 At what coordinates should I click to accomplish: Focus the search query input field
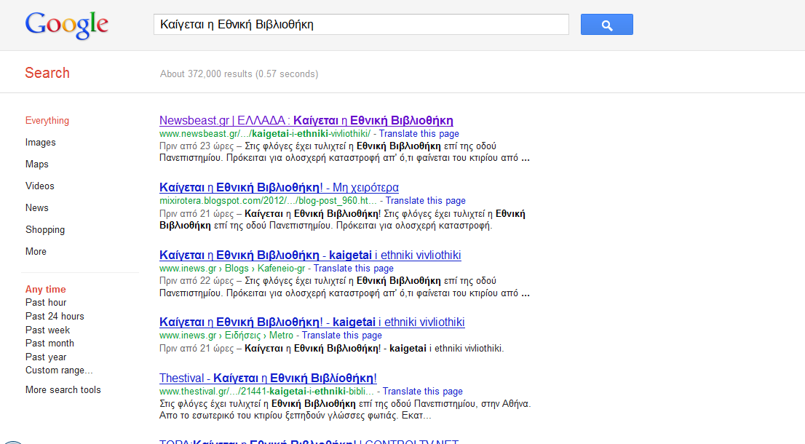361,25
